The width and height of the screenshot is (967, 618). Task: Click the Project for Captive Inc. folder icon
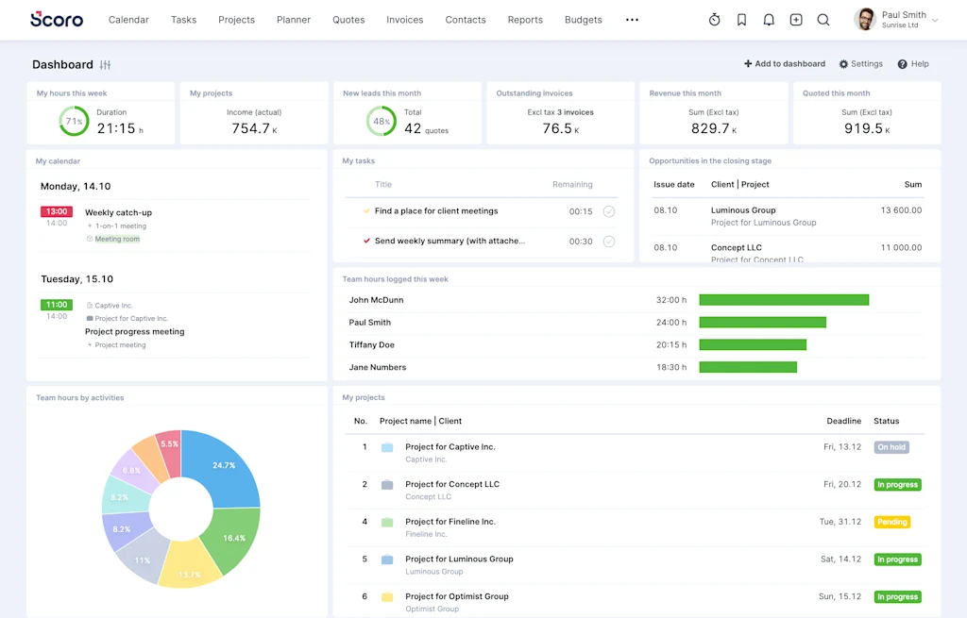(387, 447)
